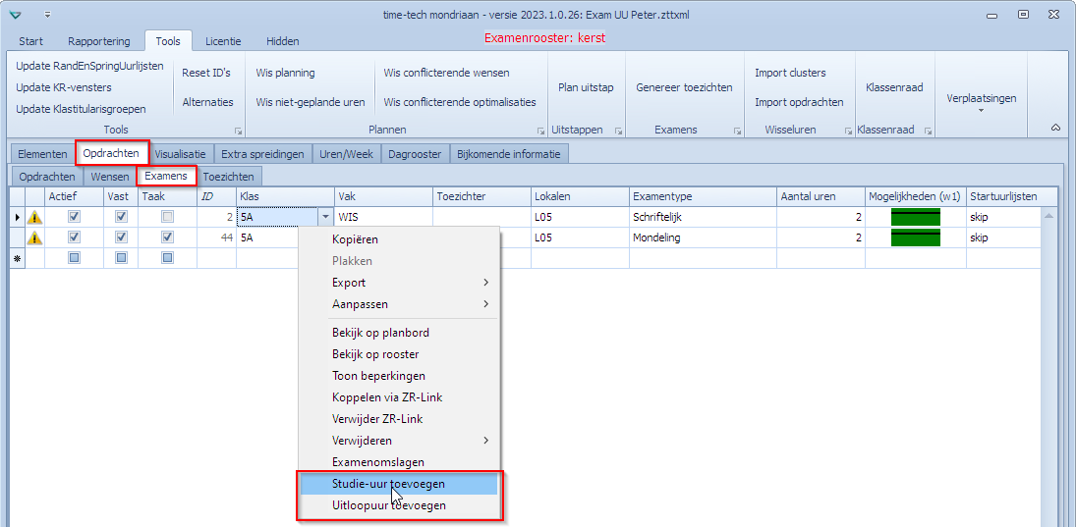Click the grid's vertical scrollbar up arrow

pyautogui.click(x=1048, y=215)
